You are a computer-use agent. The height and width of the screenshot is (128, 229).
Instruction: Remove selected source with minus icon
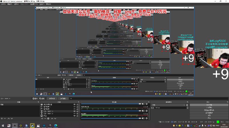[45, 119]
